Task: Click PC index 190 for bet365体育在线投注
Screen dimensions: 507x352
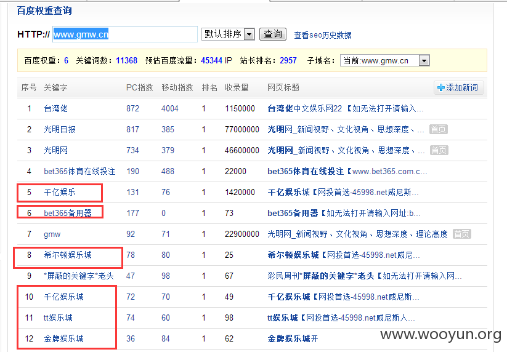Action: pyautogui.click(x=132, y=171)
